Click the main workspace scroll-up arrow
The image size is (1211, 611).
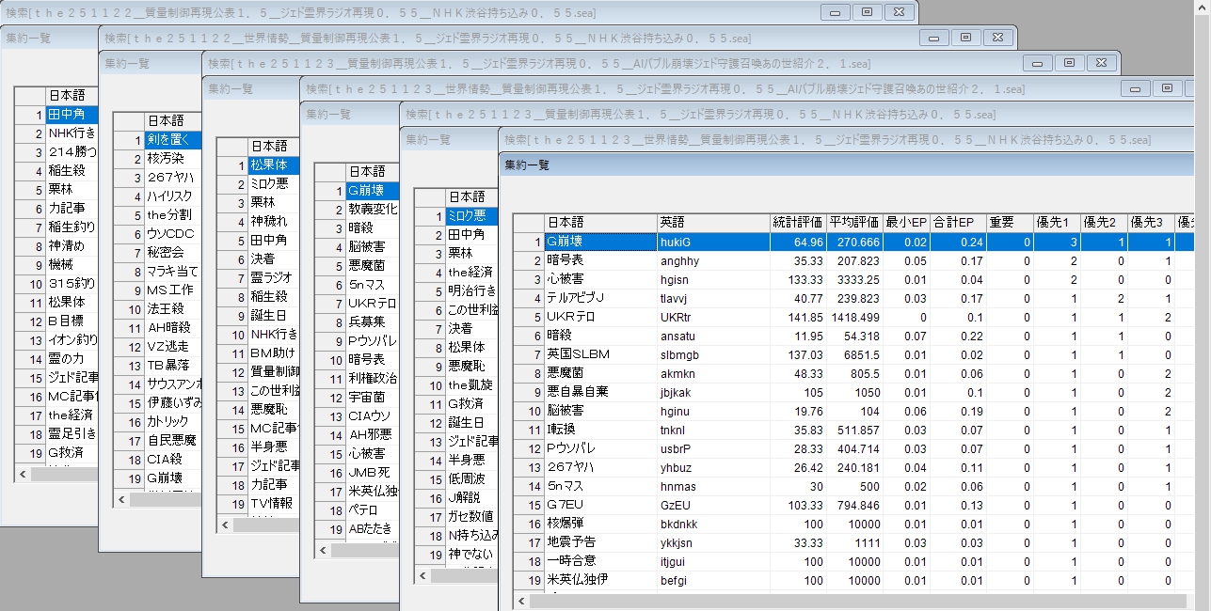pos(1203,7)
